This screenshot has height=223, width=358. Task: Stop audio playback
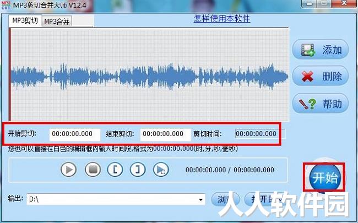[x=93, y=170]
